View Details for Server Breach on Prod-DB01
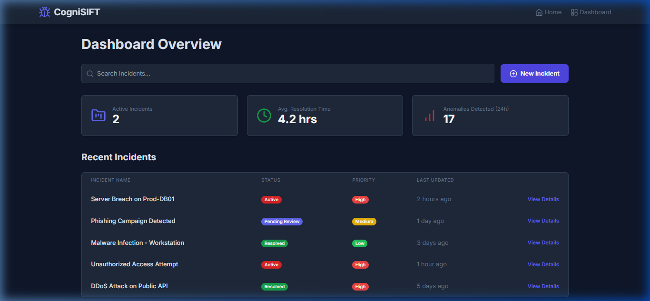The height and width of the screenshot is (301, 650). tap(543, 199)
